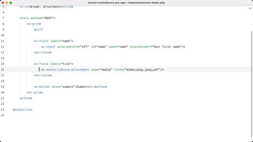
Task: Click x-field tag with label "name"
Action: pyautogui.click(x=54, y=41)
